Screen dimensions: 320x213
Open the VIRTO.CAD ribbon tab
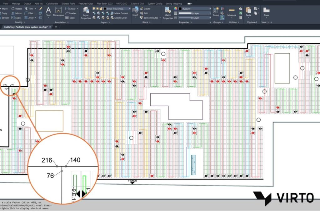point(122,3)
